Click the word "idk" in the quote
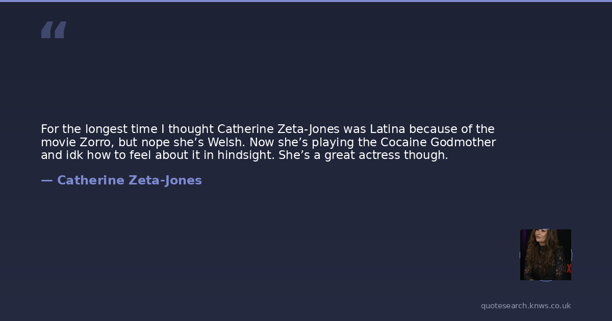The width and height of the screenshot is (612, 321). coord(74,155)
